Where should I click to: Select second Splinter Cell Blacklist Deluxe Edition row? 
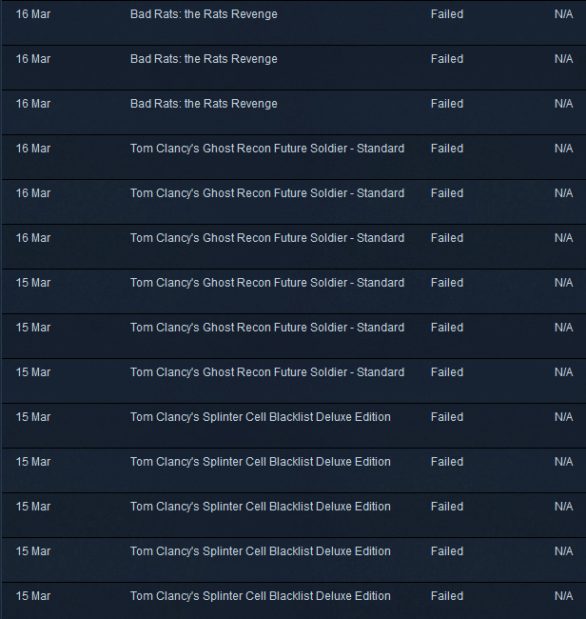pos(294,470)
